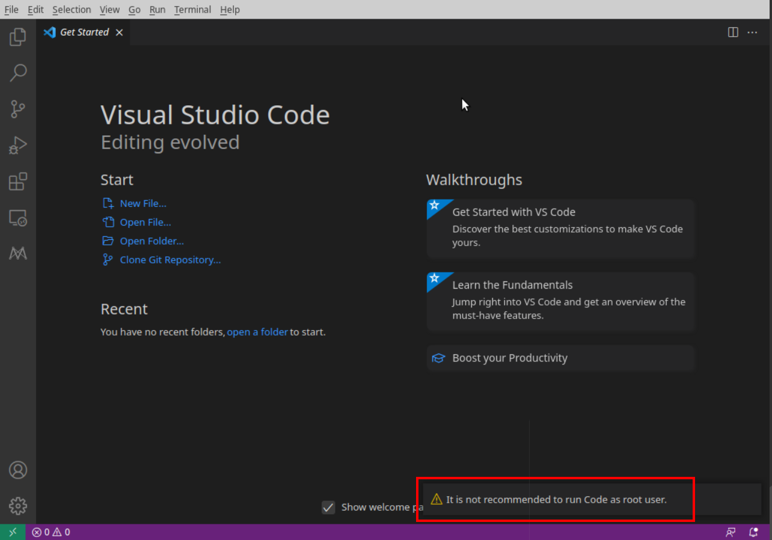Open the Run and Debug view
The image size is (772, 540).
[x=18, y=146]
